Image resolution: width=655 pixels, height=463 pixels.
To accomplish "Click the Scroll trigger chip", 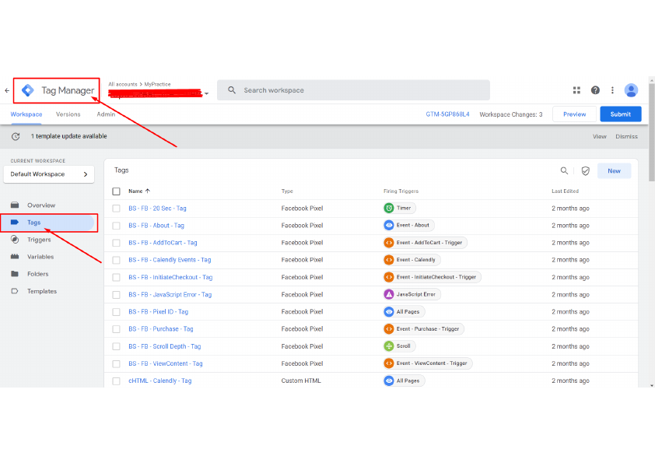I will (x=399, y=346).
